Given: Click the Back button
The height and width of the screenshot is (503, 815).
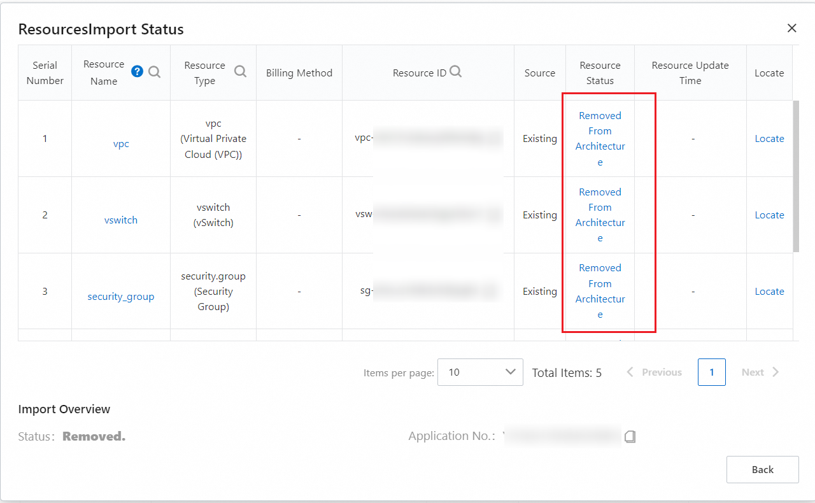Looking at the screenshot, I should pyautogui.click(x=762, y=470).
